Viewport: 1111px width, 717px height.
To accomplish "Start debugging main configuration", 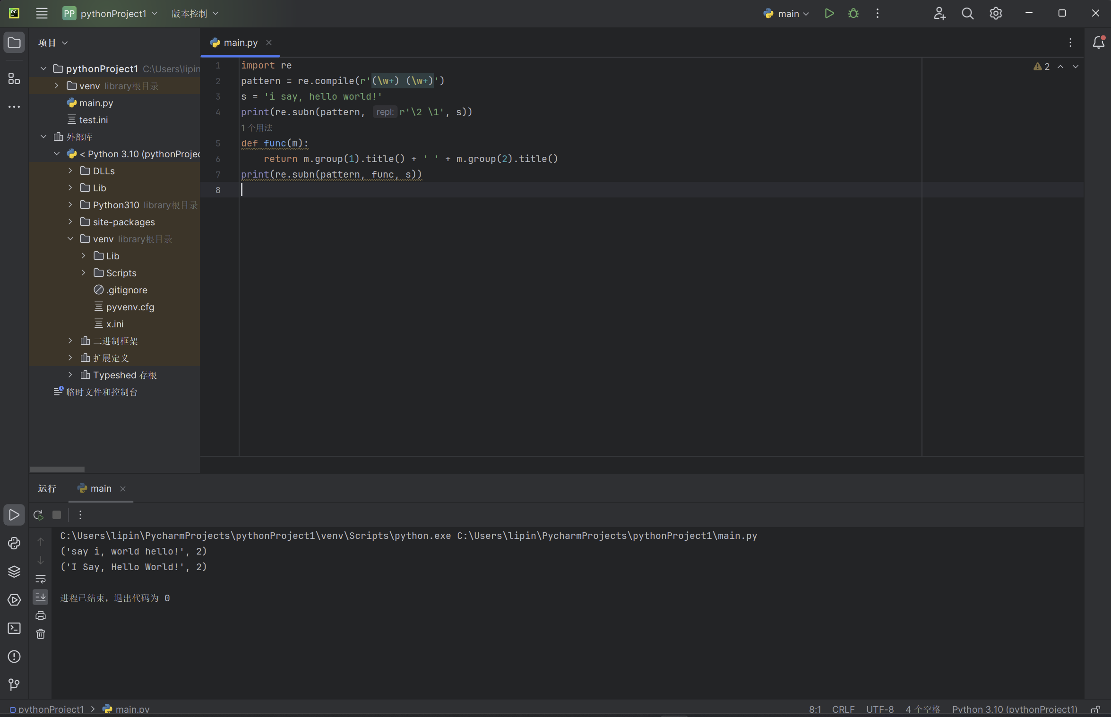I will (x=853, y=13).
